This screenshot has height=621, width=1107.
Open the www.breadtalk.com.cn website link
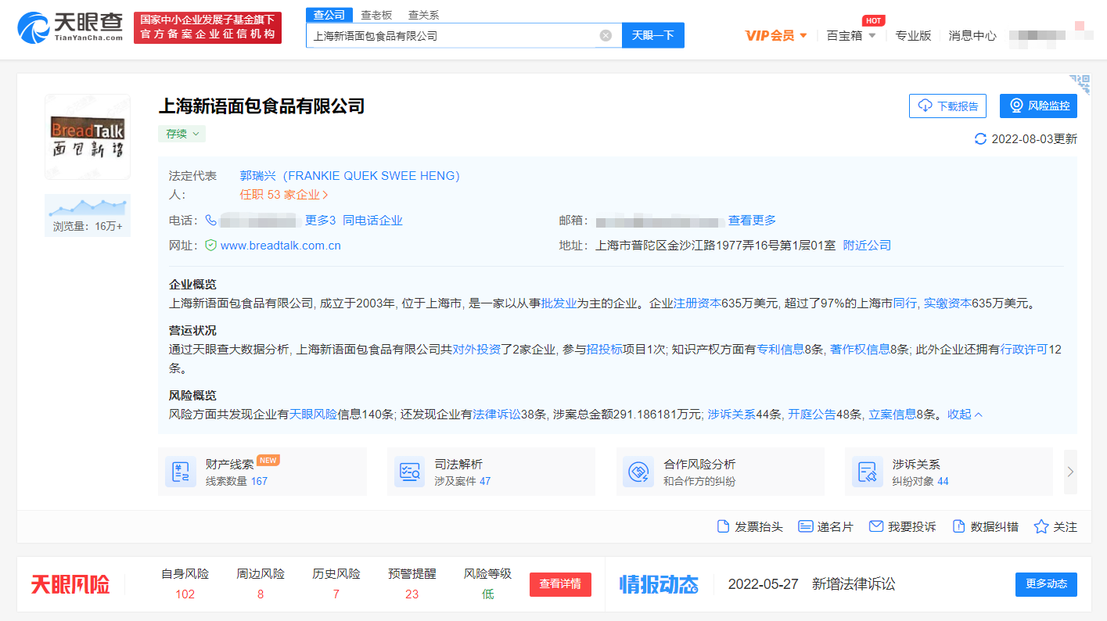coord(280,245)
